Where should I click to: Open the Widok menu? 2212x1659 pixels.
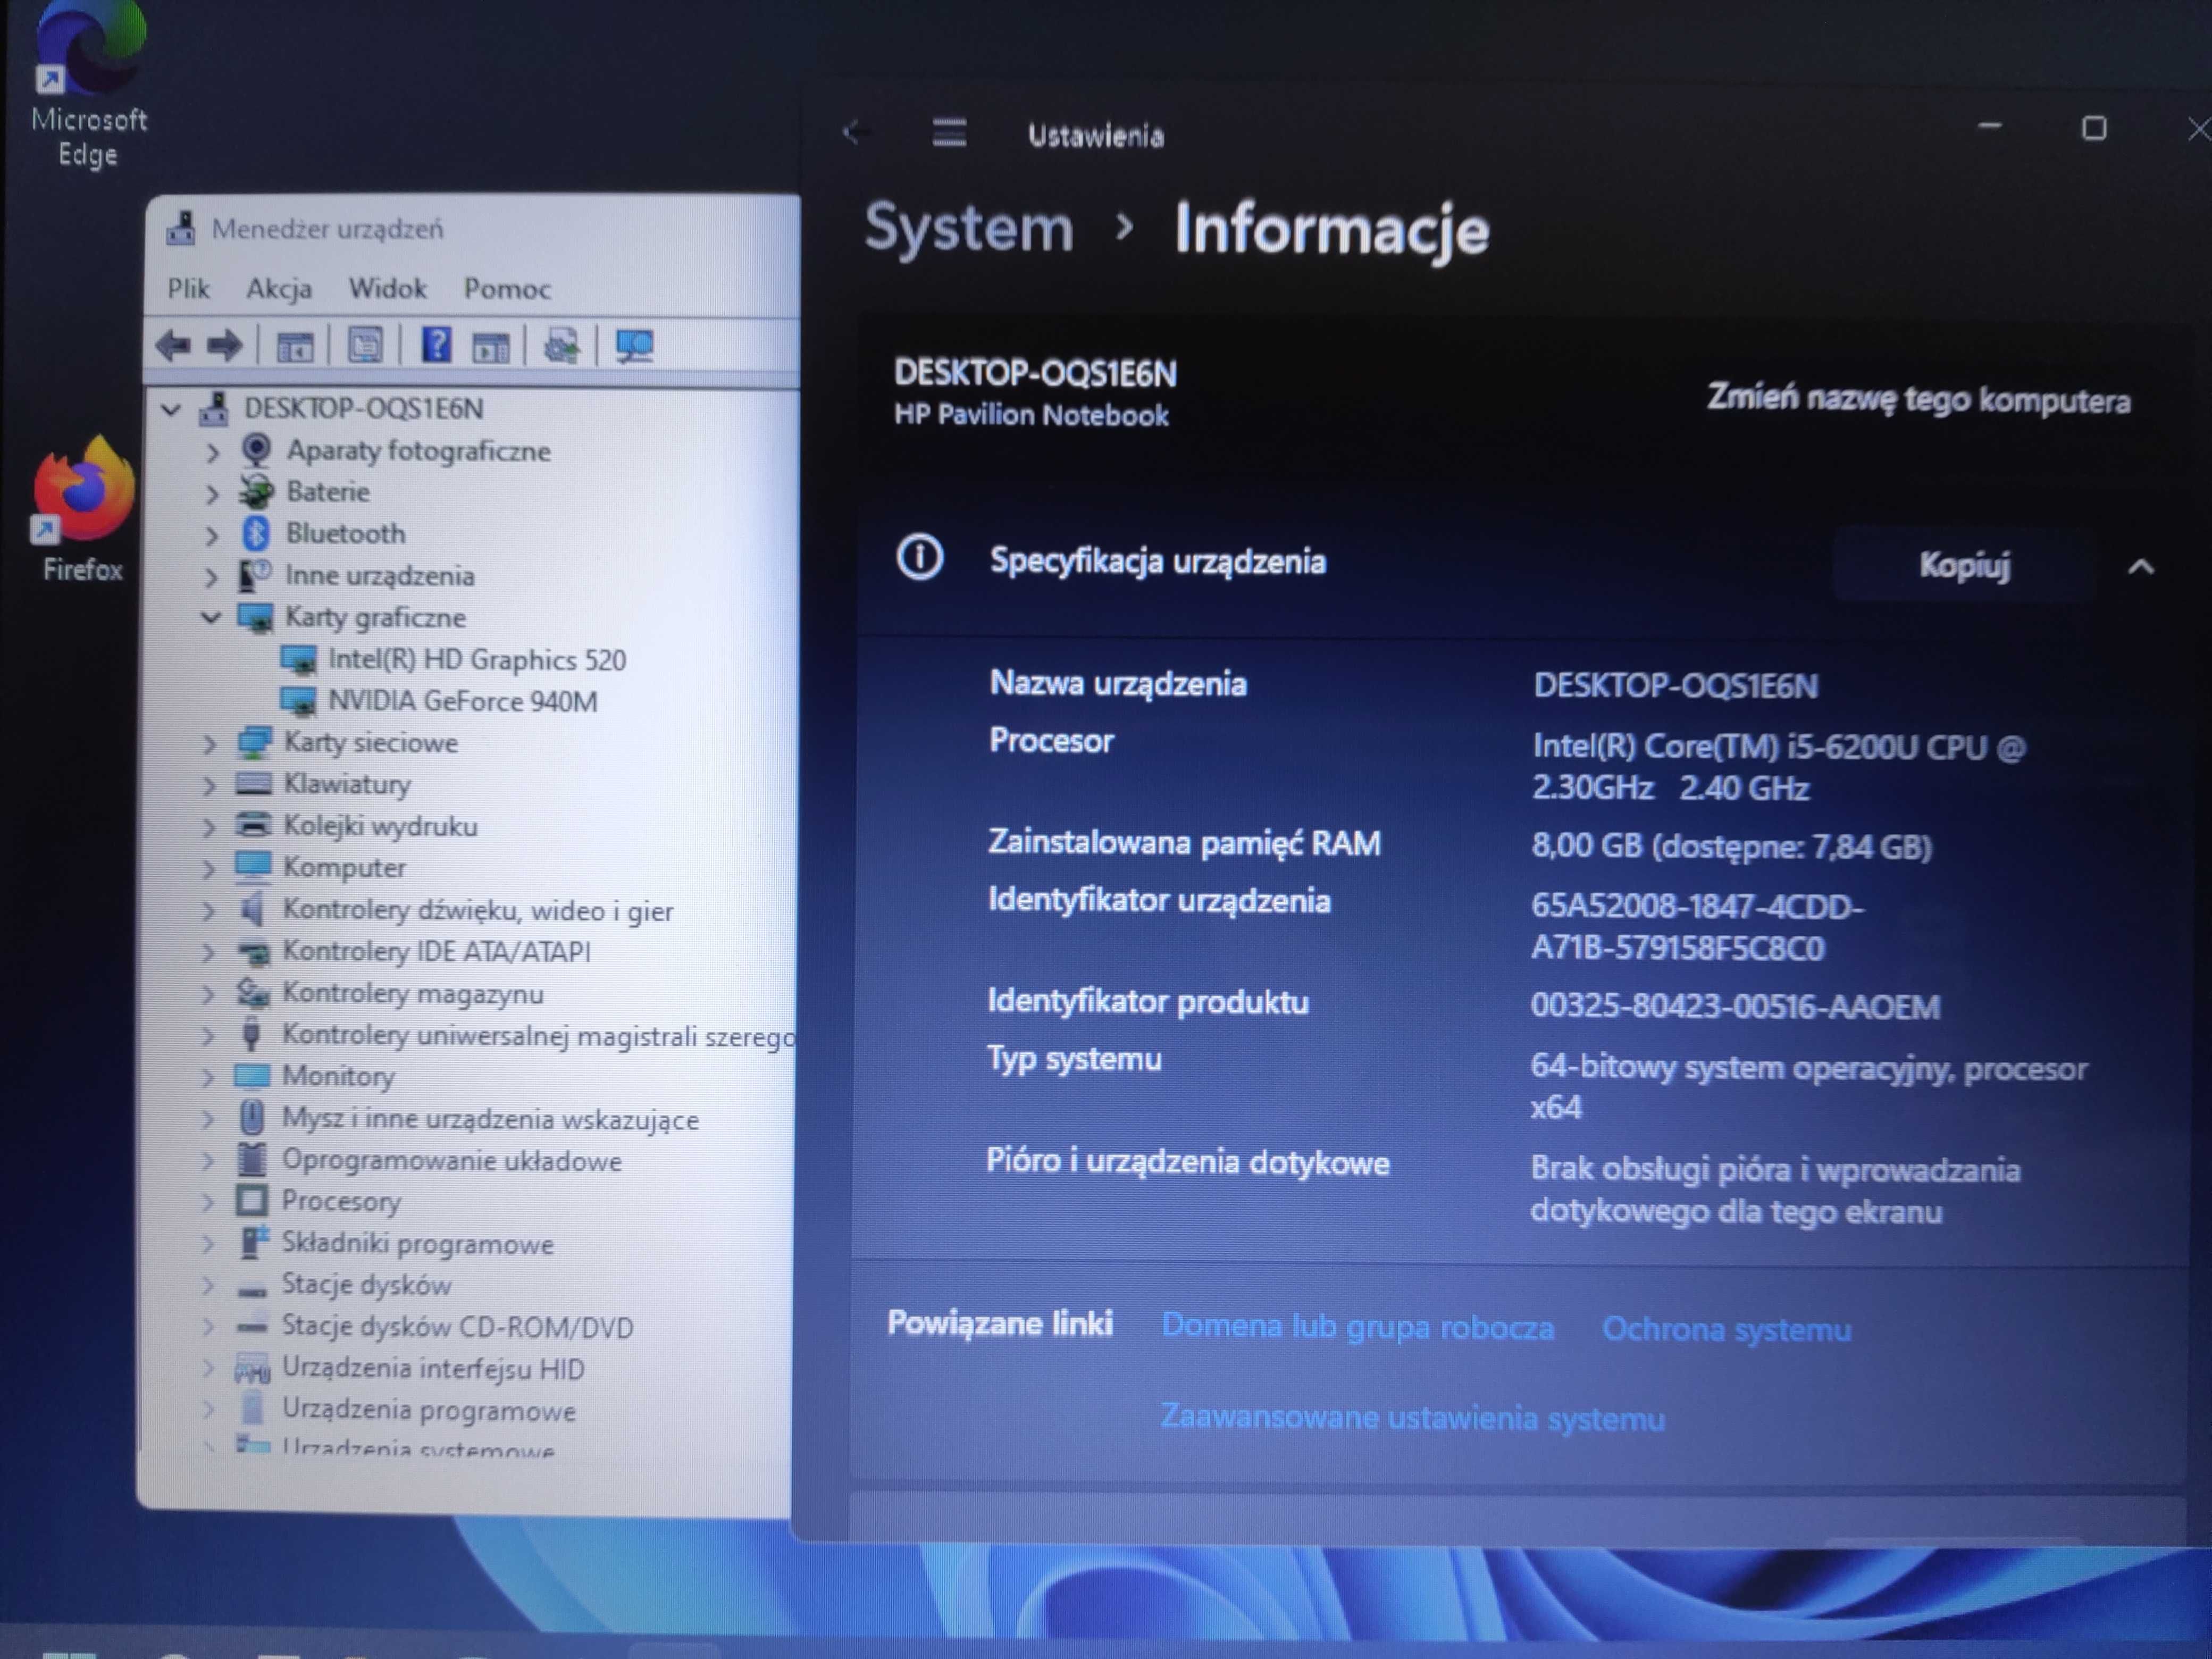tap(387, 289)
